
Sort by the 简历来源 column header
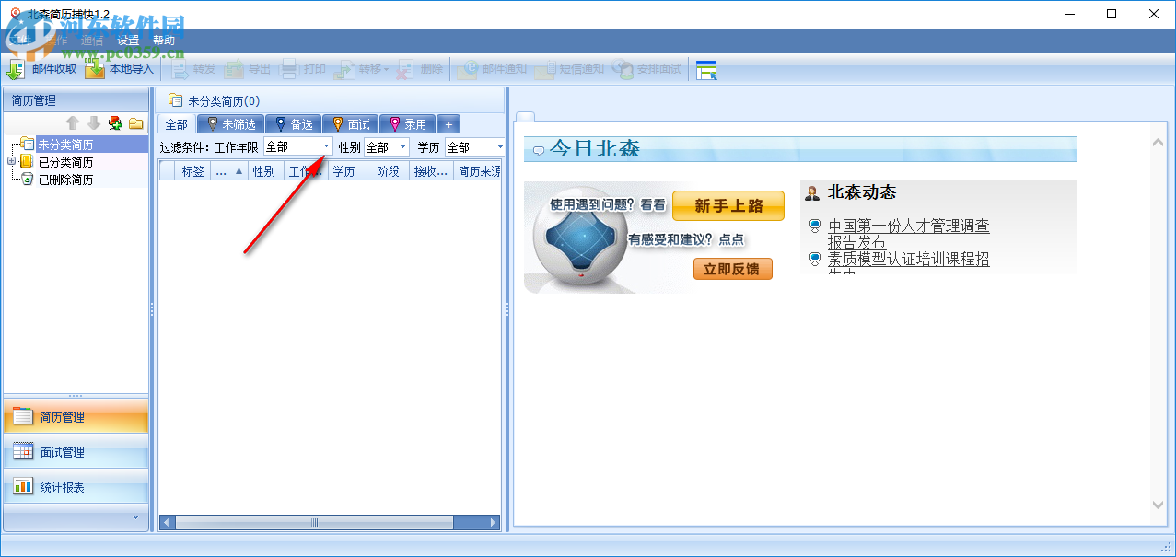click(478, 170)
